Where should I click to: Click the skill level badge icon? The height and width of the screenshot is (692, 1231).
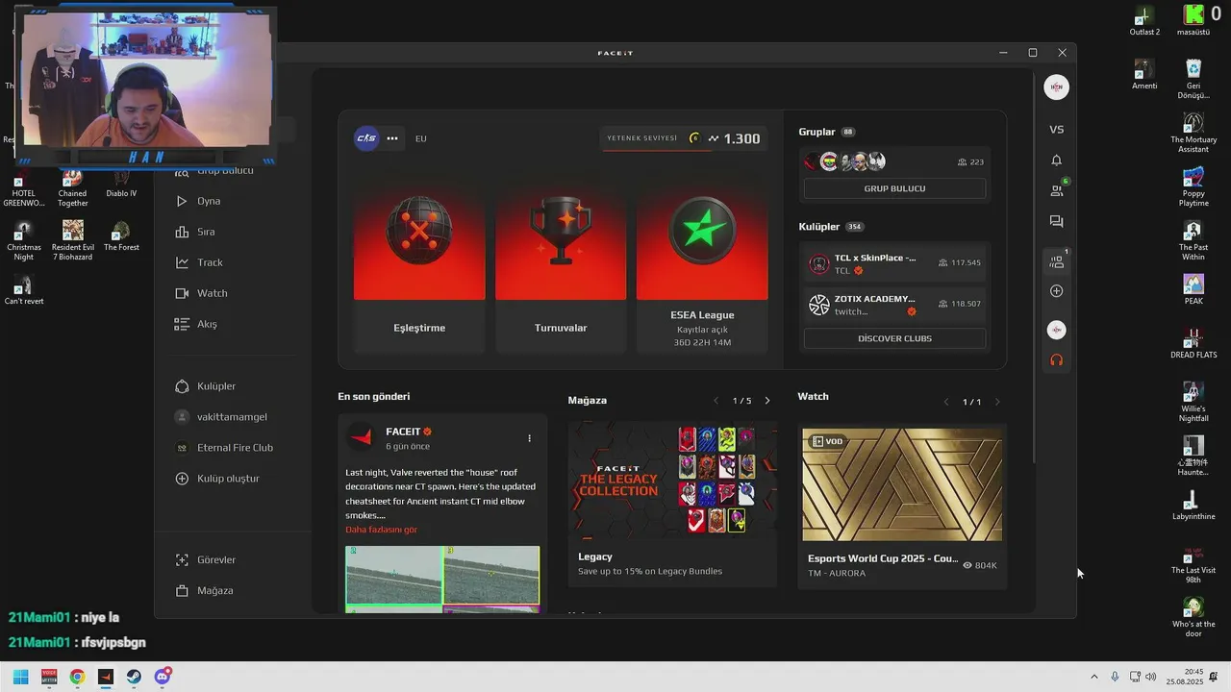coord(694,138)
